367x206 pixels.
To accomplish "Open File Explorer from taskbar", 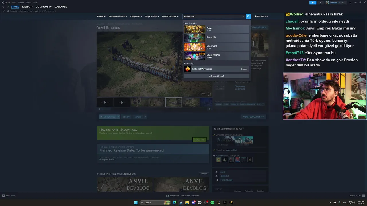I will pyautogui.click(x=187, y=203).
